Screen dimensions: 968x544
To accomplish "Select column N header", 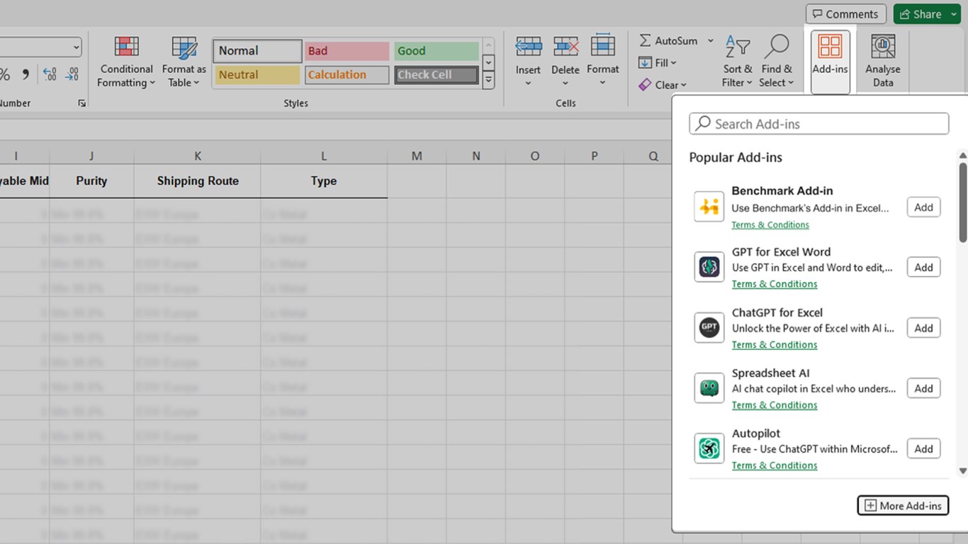I will [x=476, y=156].
